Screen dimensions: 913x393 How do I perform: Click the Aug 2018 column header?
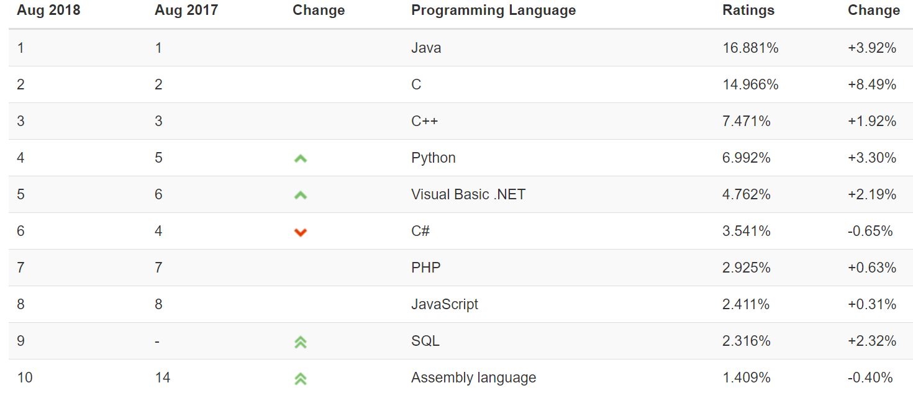tap(48, 11)
